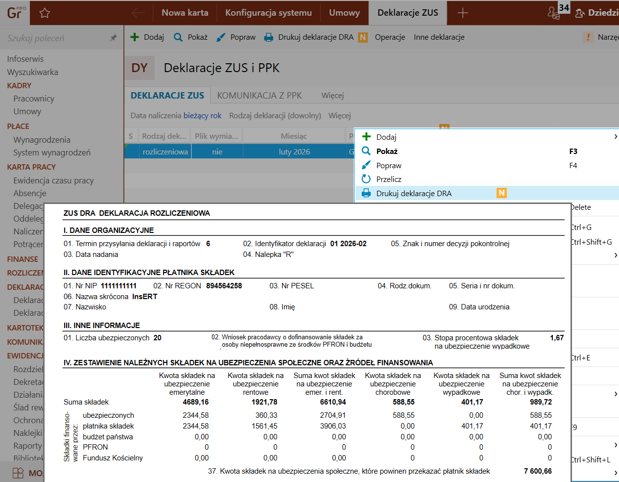Open a new tab with plus button
Viewport: 619px width, 482px height.
[x=462, y=13]
